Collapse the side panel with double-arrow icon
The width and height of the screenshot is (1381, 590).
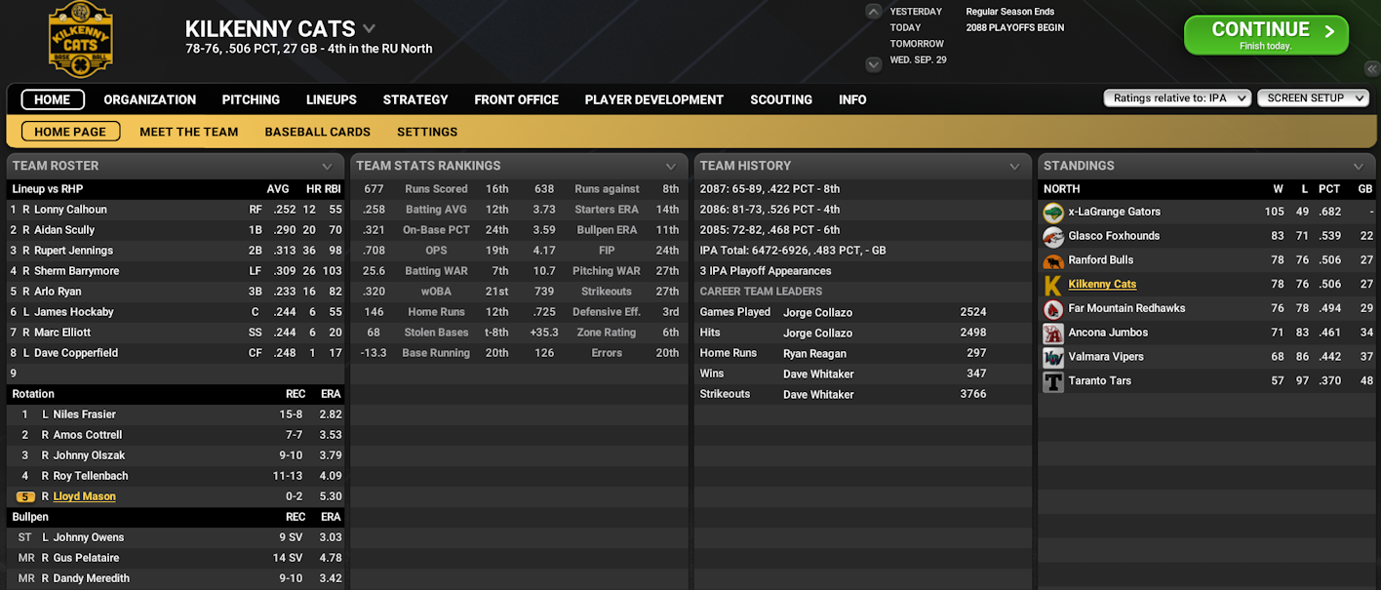point(1371,68)
